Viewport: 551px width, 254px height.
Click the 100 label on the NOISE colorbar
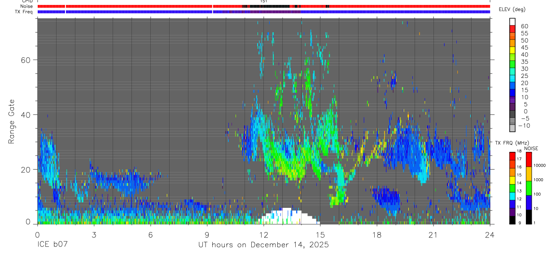pos(538,194)
